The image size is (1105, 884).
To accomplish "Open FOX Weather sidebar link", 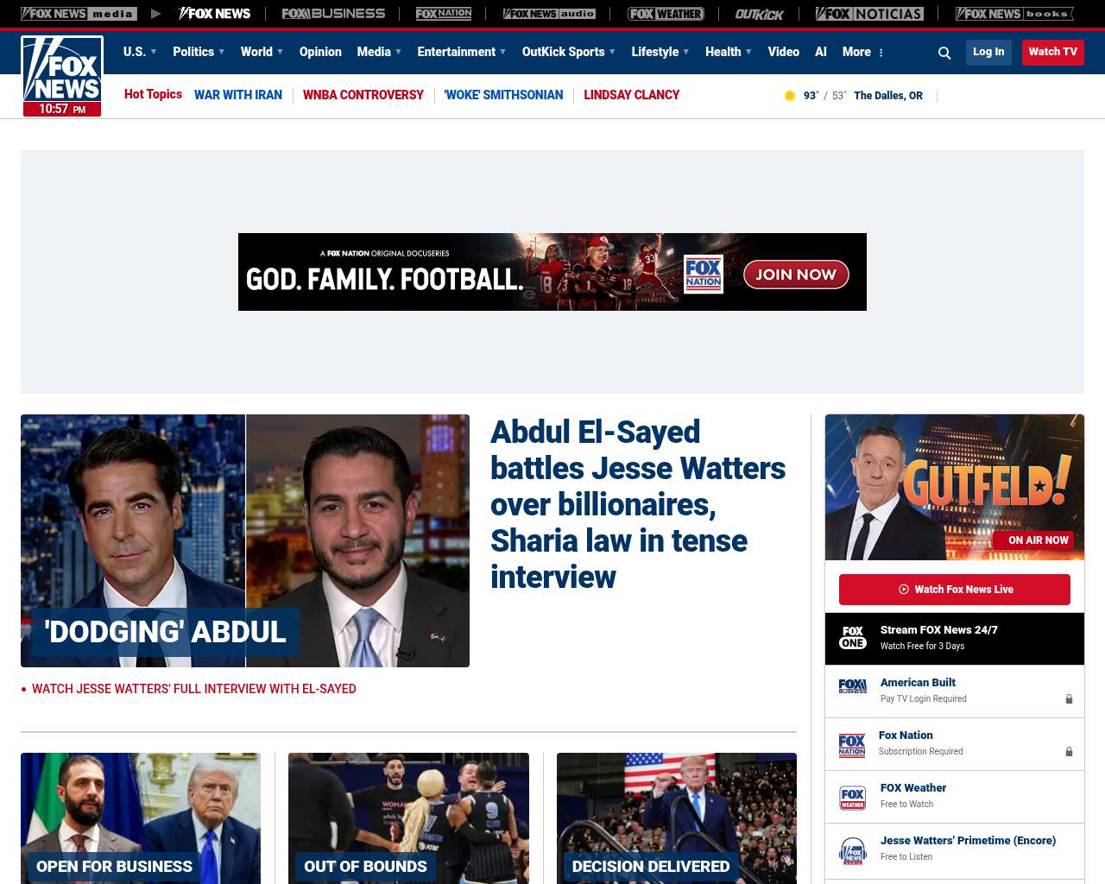I will (913, 788).
